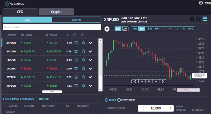Image resolution: width=211 pixels, height=114 pixels.
Task: Expand BTCEUR row details chevron
Action: click(90, 77)
